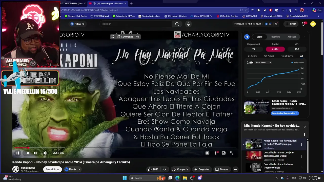This screenshot has width=324, height=182.
Task: Select the All time range
Action: click(x=301, y=56)
